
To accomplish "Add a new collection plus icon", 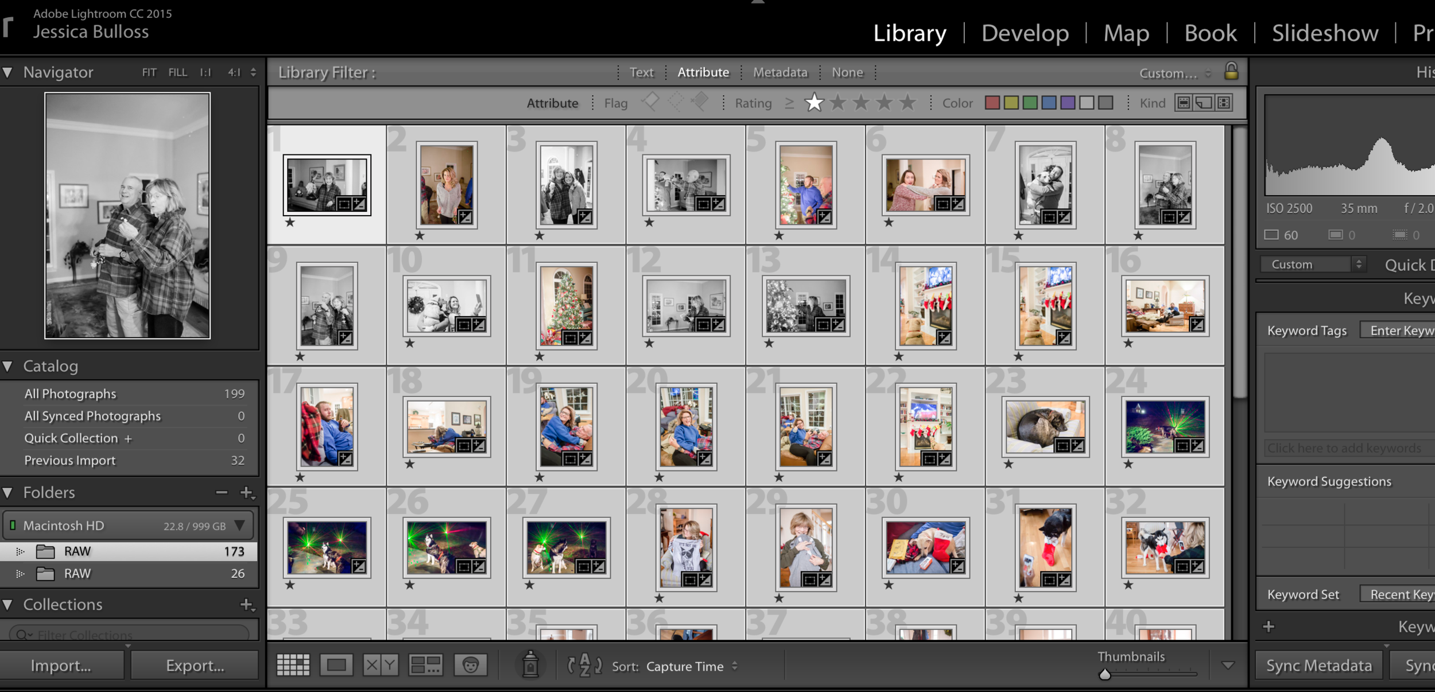I will pyautogui.click(x=247, y=604).
